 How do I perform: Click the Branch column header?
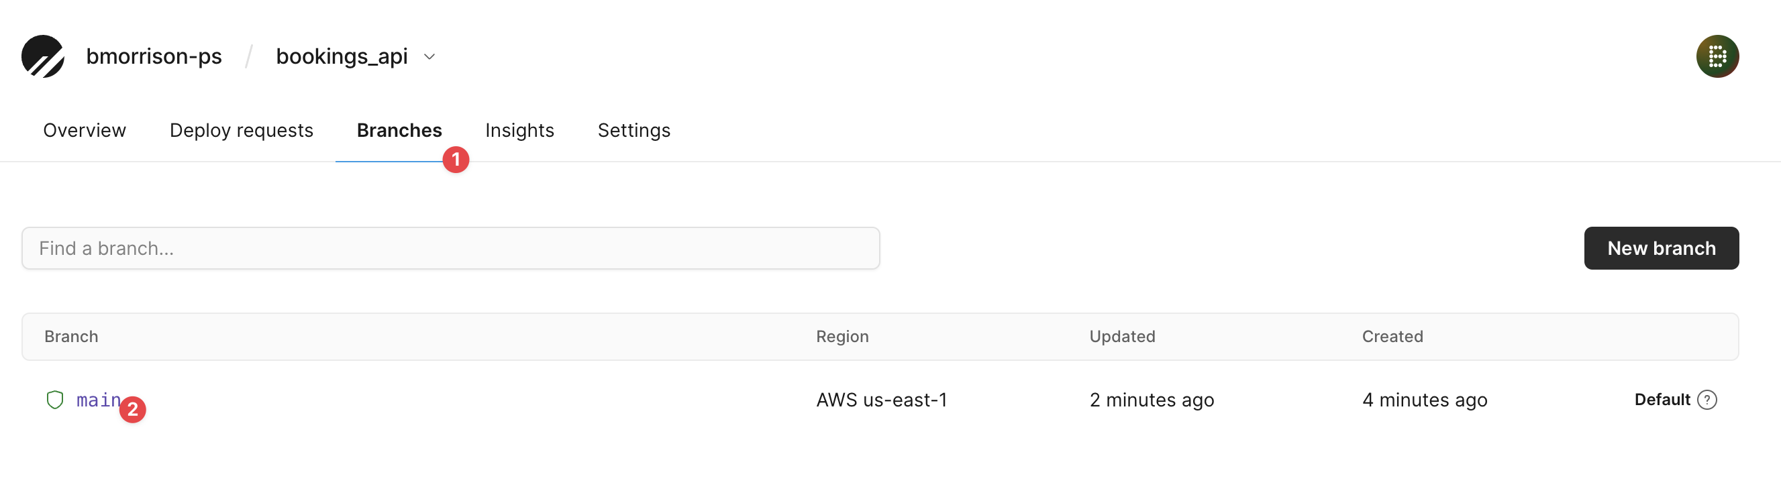point(71,337)
